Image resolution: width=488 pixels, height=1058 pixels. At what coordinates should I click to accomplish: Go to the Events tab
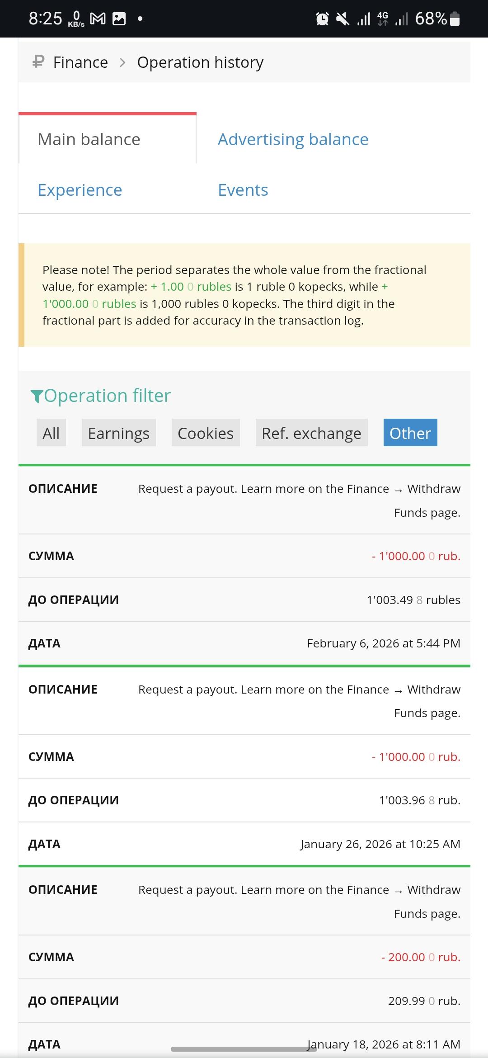[243, 190]
